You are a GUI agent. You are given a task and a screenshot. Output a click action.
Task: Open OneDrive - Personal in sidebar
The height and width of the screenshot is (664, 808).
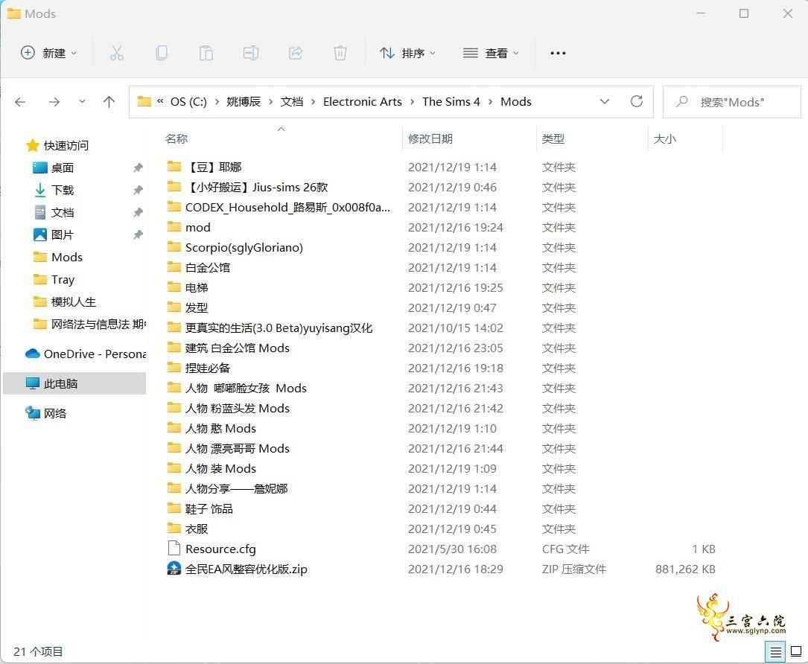pyautogui.click(x=86, y=354)
